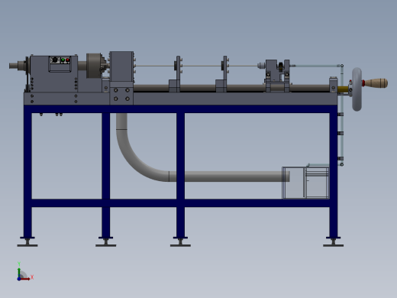Select the black rotary knob on control panel
The height and width of the screenshot is (298, 397).
tap(55, 60)
